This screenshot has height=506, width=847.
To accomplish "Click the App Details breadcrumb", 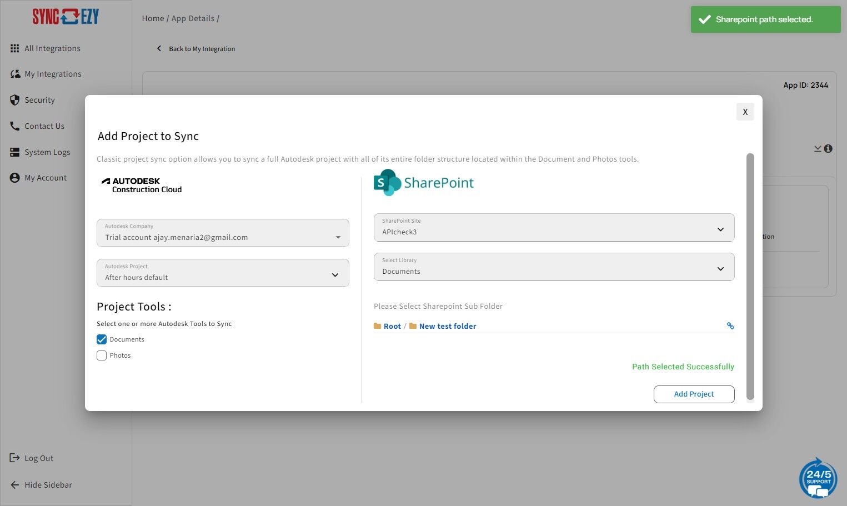I will 193,18.
